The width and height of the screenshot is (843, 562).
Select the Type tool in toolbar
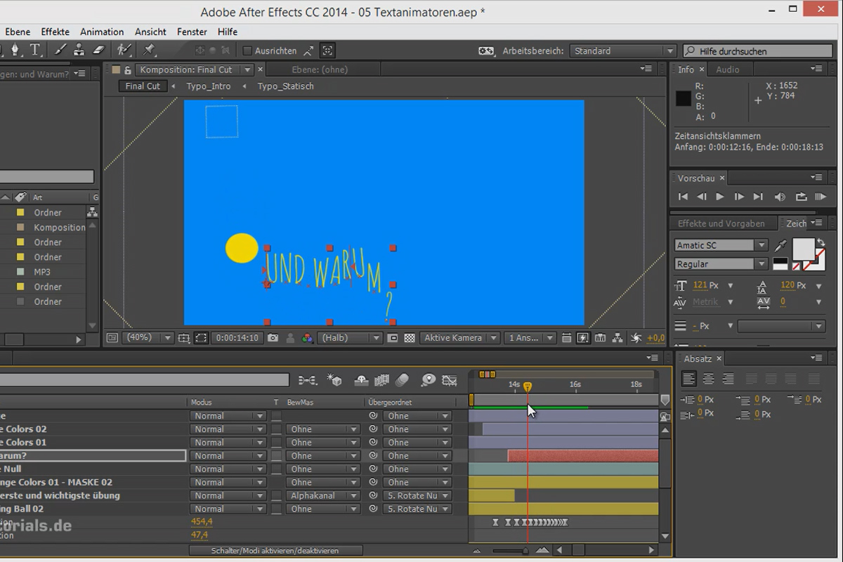34,50
